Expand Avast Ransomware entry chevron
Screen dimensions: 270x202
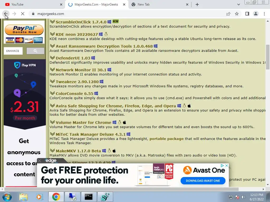(52, 46)
